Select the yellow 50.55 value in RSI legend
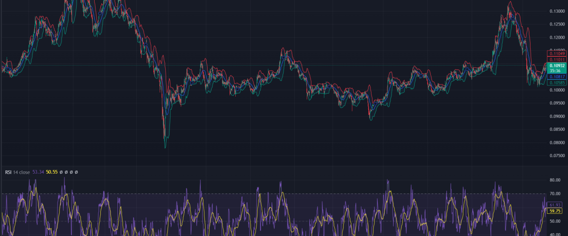Image resolution: width=568 pixels, height=236 pixels. [51, 172]
